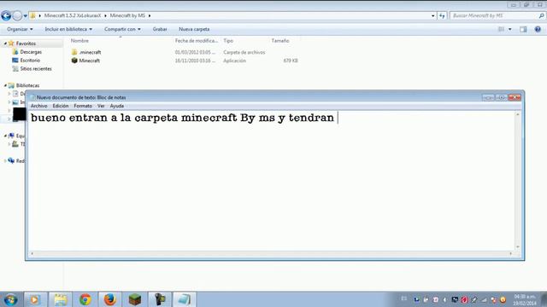Click the 'Nueva carpeta' toolbar button
The image size is (547, 307).
[x=194, y=29]
